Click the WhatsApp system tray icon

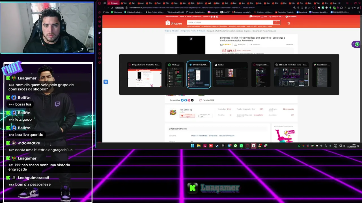(299, 146)
